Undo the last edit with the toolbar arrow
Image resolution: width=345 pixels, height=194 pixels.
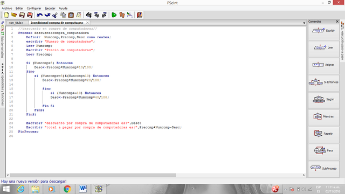[39, 15]
